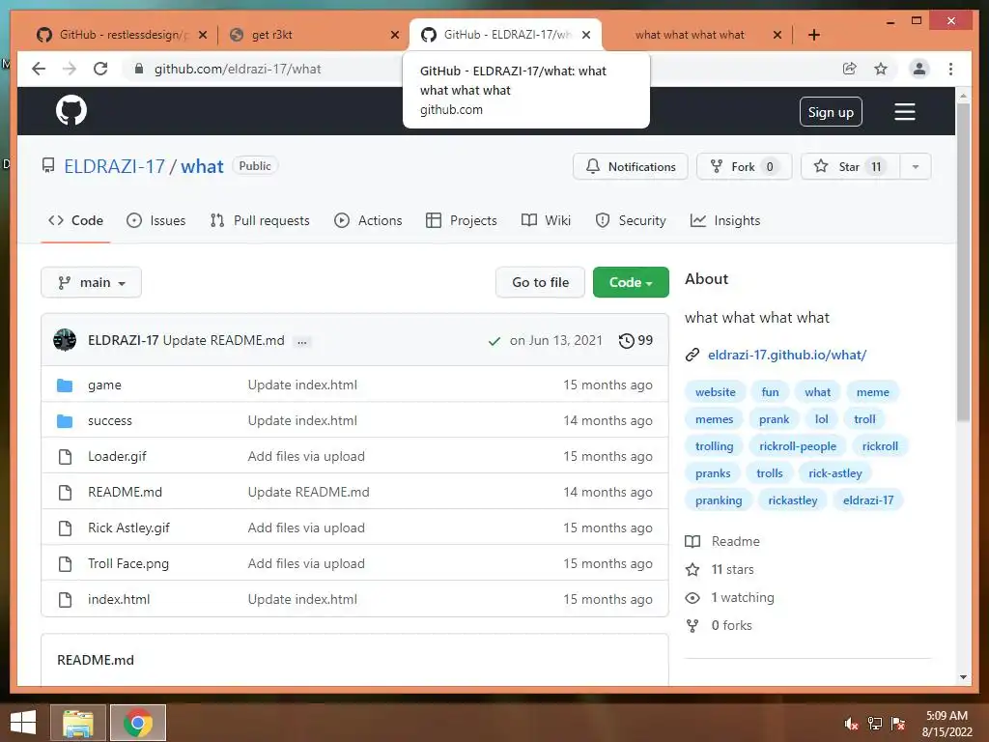This screenshot has width=989, height=742.
Task: Open the hamburger menu in the GitHub header
Action: 904,112
